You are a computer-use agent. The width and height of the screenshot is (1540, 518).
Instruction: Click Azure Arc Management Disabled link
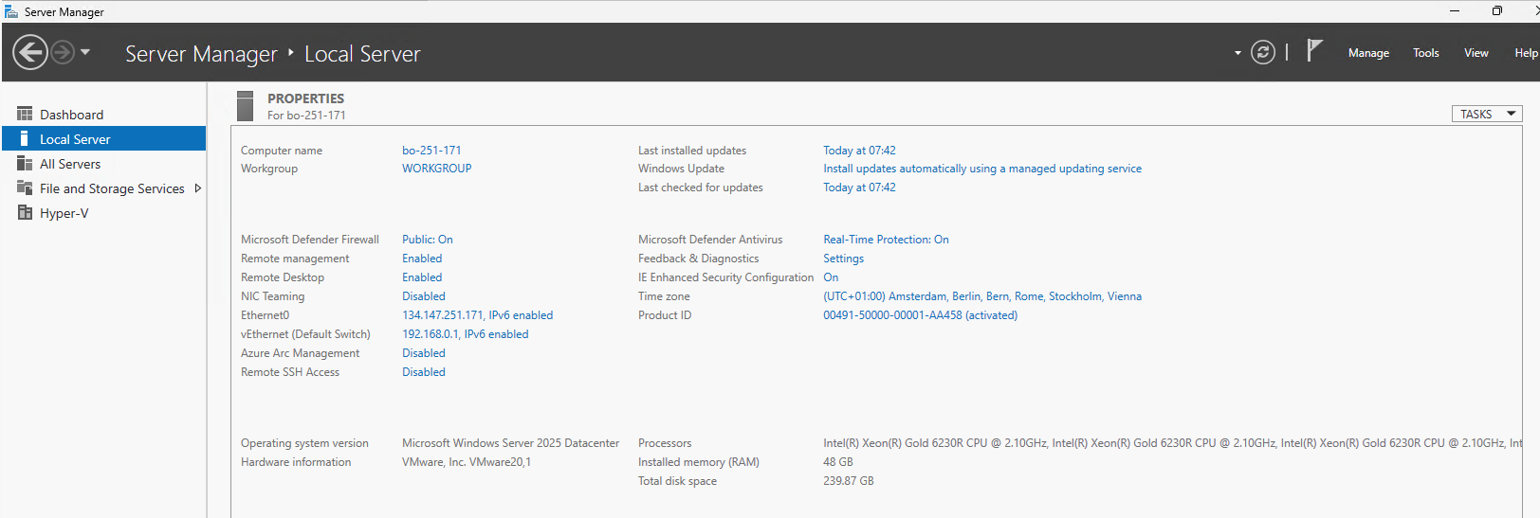424,353
